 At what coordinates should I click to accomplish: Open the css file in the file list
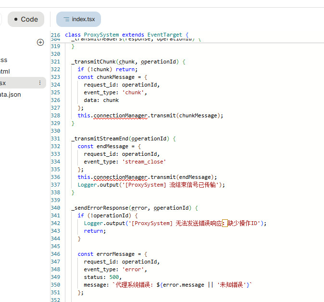click(4, 60)
